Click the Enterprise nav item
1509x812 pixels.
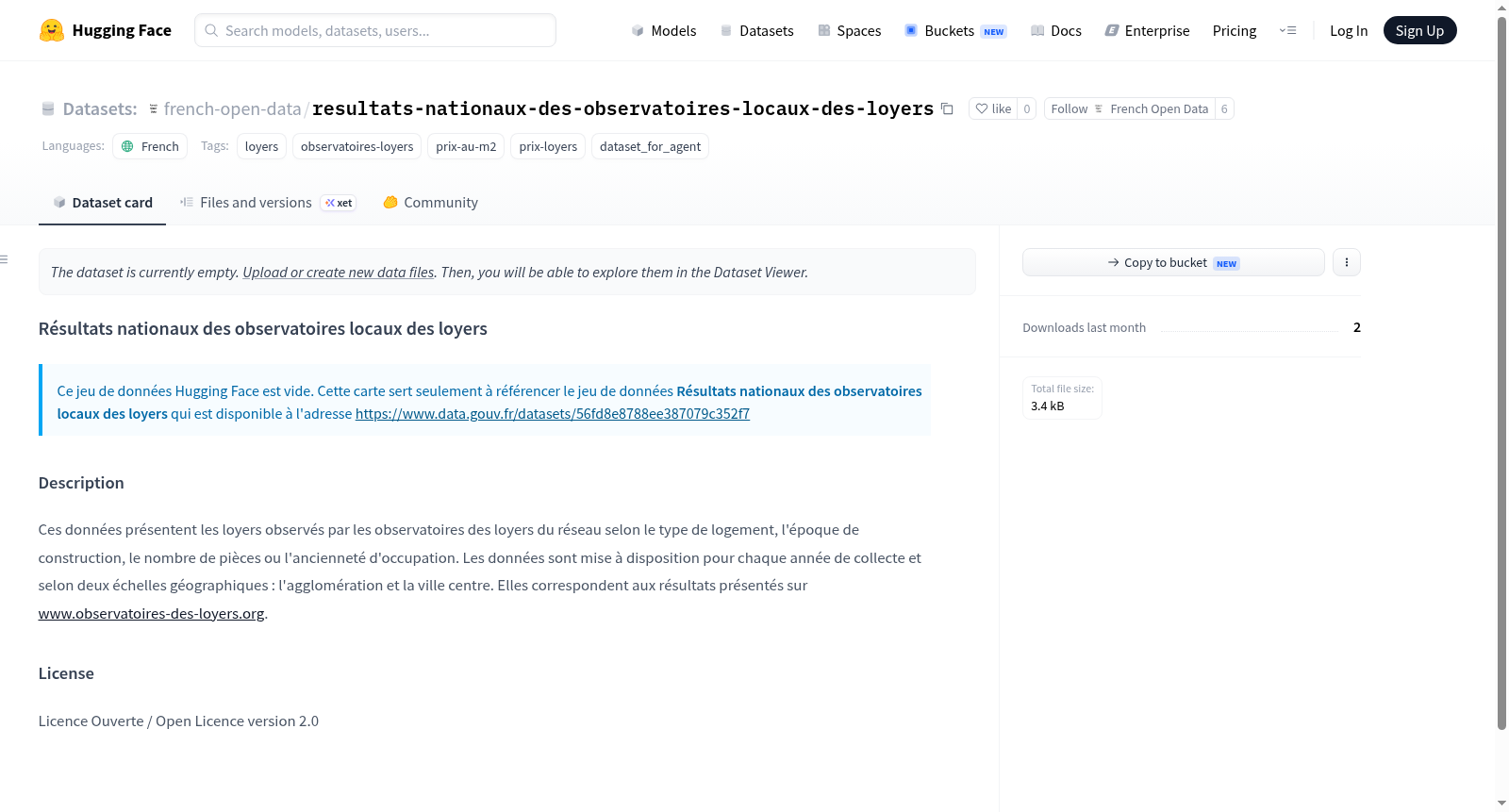[1147, 30]
